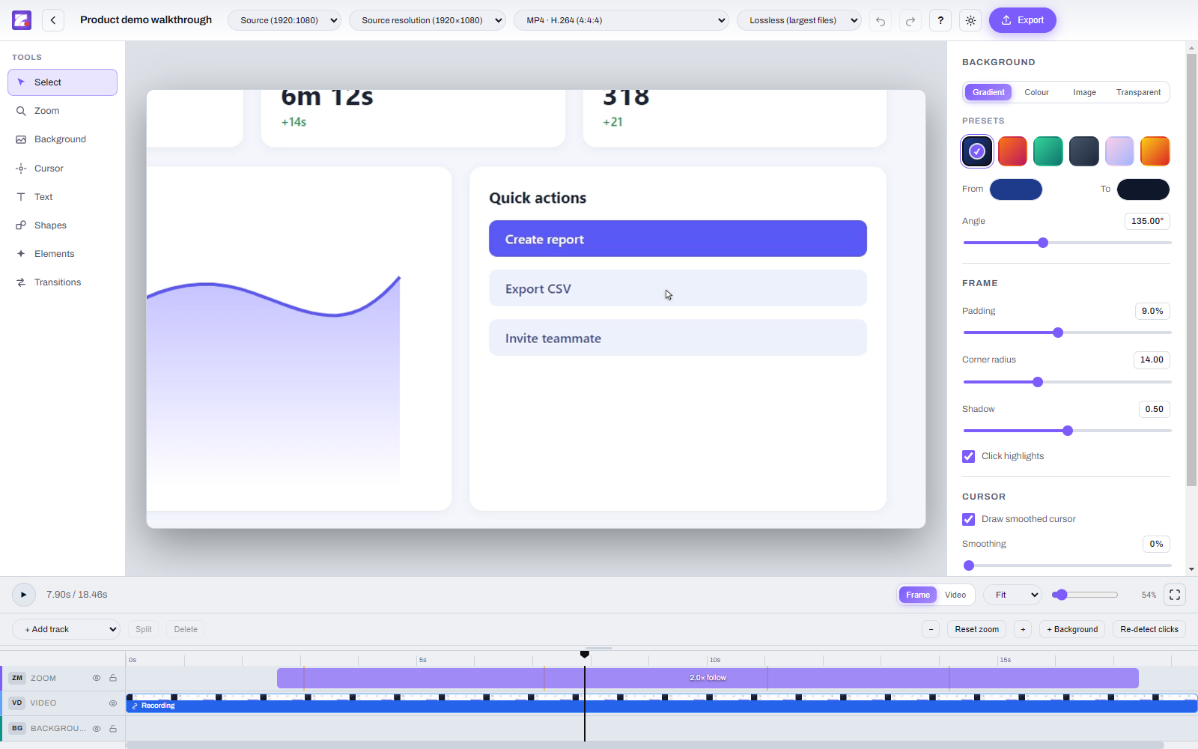The width and height of the screenshot is (1198, 749).
Task: Uncheck Click highlights checkbox
Action: [969, 456]
